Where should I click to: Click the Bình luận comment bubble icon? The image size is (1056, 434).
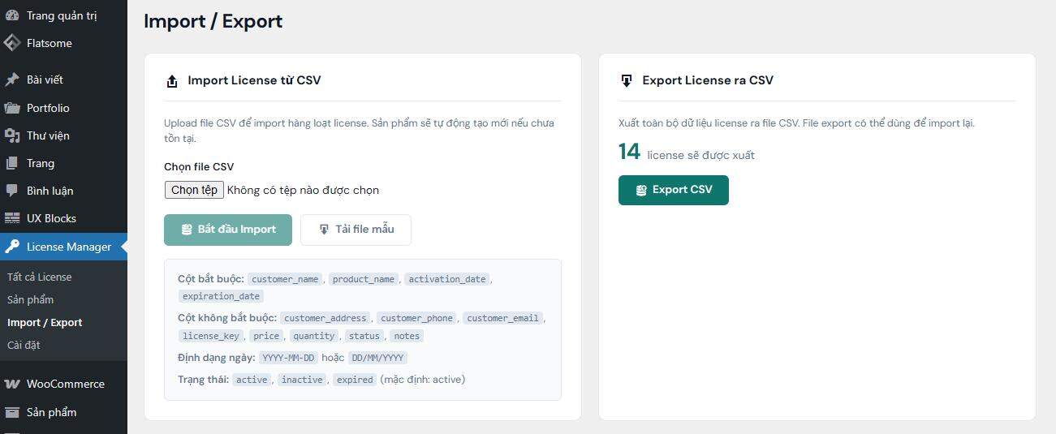pyautogui.click(x=12, y=191)
